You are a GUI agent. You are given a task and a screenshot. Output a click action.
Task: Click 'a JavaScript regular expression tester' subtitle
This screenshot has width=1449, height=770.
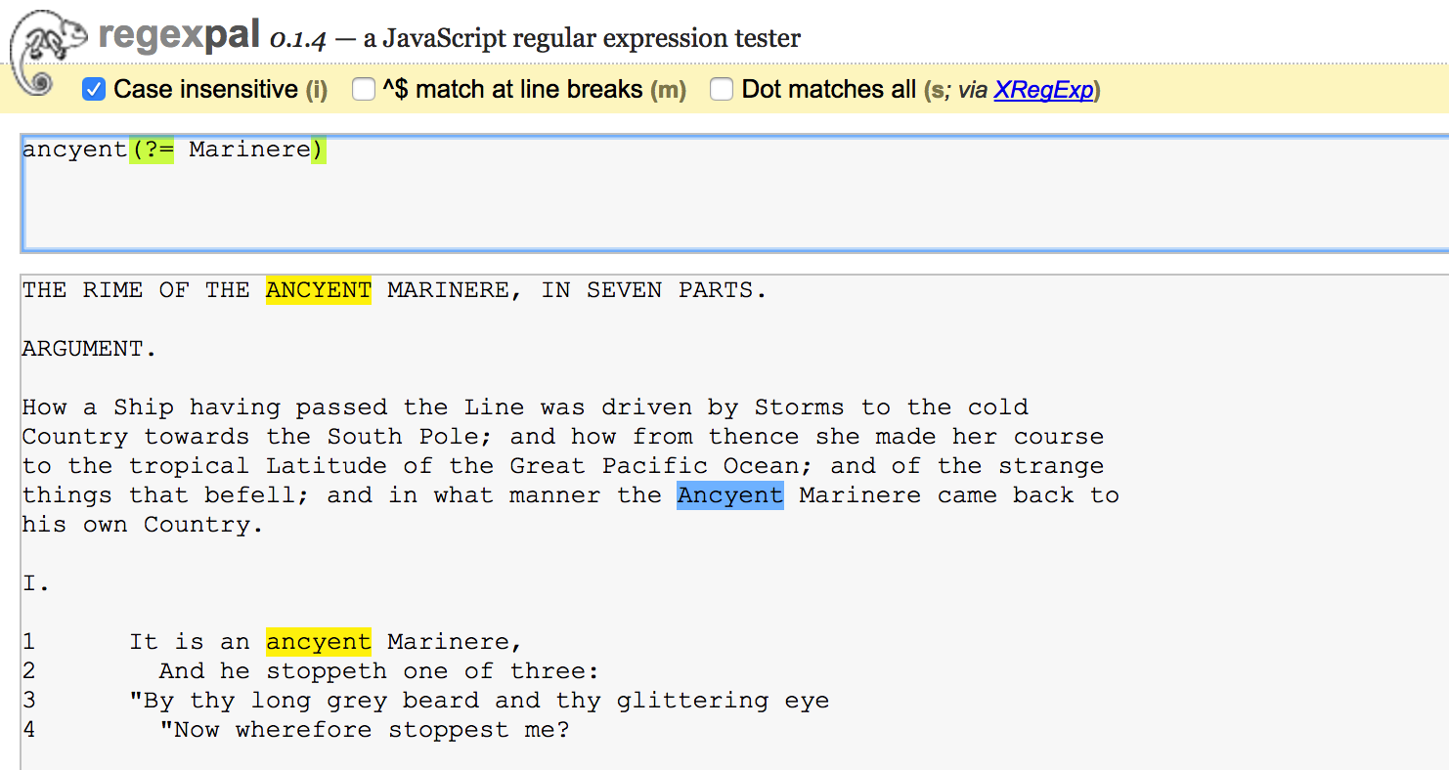point(582,39)
